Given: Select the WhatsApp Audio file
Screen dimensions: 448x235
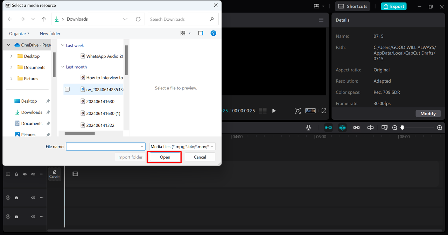Looking at the screenshot, I should [102, 56].
